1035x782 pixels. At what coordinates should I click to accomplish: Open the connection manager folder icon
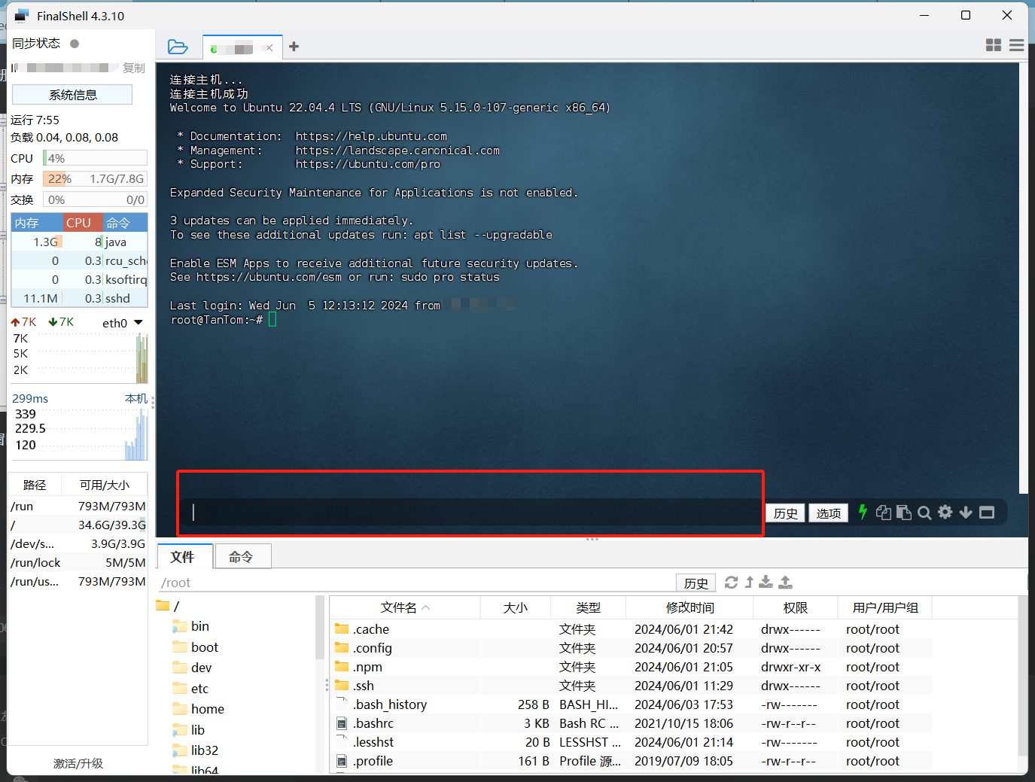point(178,47)
